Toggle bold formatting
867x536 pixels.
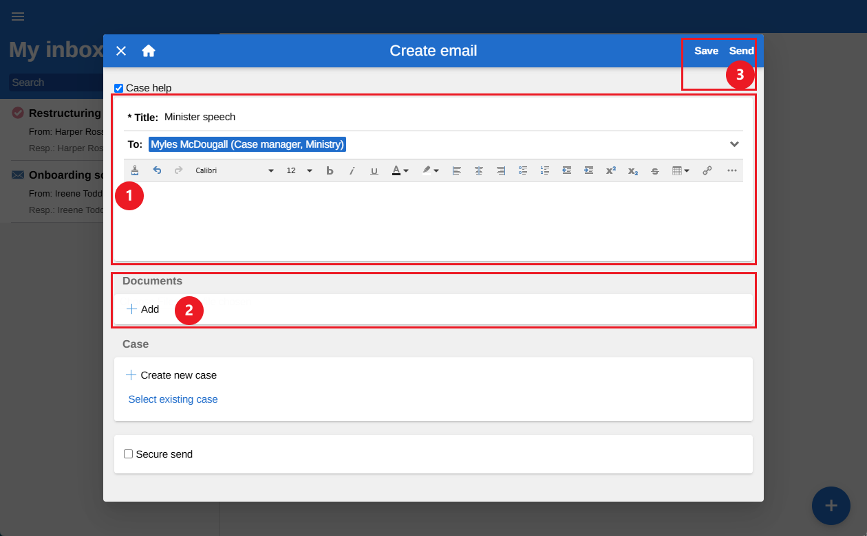(x=330, y=170)
